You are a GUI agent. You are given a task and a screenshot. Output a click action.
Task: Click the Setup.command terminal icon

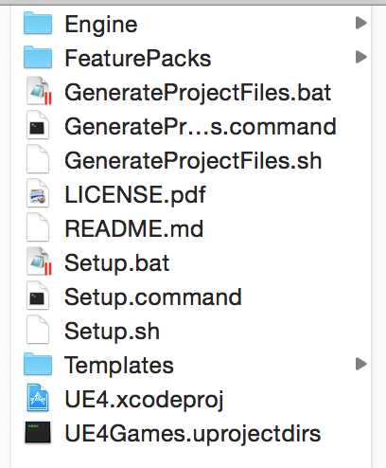[38, 296]
